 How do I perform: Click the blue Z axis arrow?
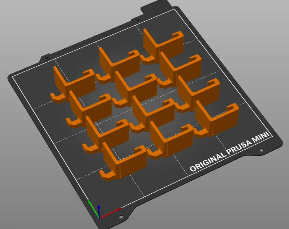pos(99,212)
